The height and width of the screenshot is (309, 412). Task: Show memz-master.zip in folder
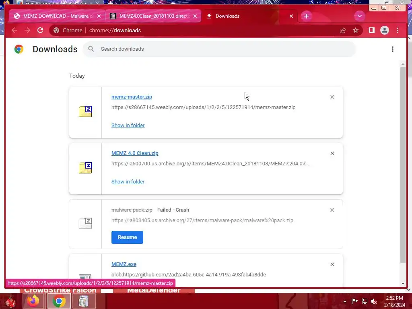[x=128, y=126]
